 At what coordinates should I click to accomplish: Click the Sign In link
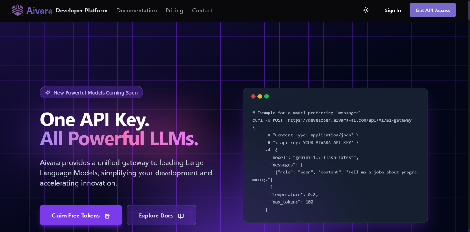(x=393, y=11)
